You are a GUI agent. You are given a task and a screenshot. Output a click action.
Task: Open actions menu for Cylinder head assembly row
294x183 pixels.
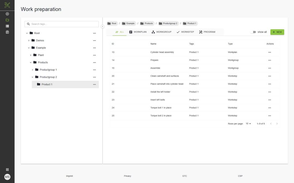(x=269, y=52)
